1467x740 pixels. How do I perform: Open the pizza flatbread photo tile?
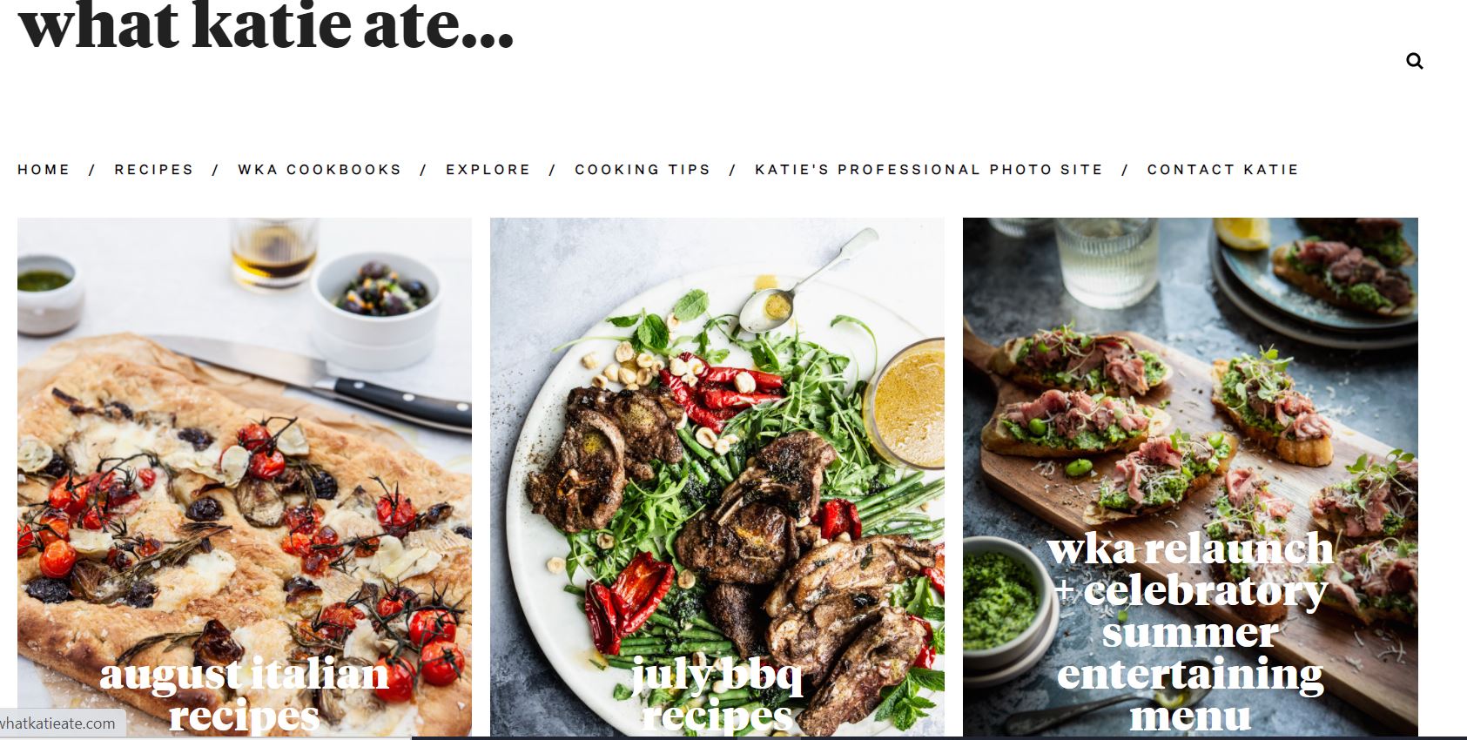pos(245,477)
